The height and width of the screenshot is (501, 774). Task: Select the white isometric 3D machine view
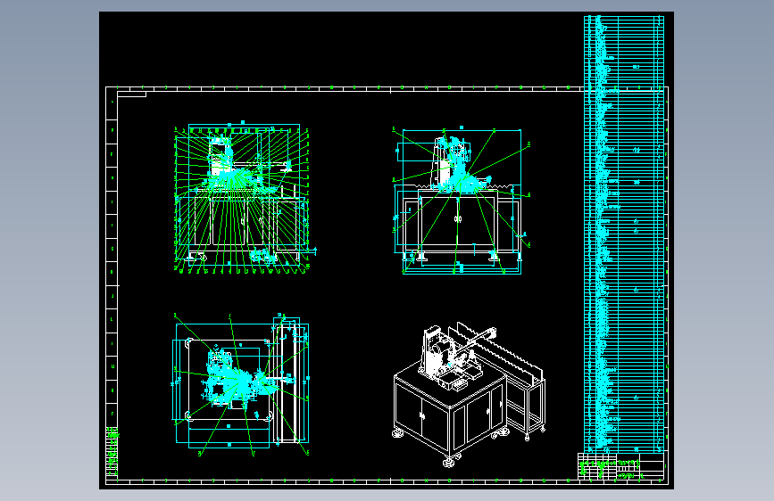click(x=470, y=395)
